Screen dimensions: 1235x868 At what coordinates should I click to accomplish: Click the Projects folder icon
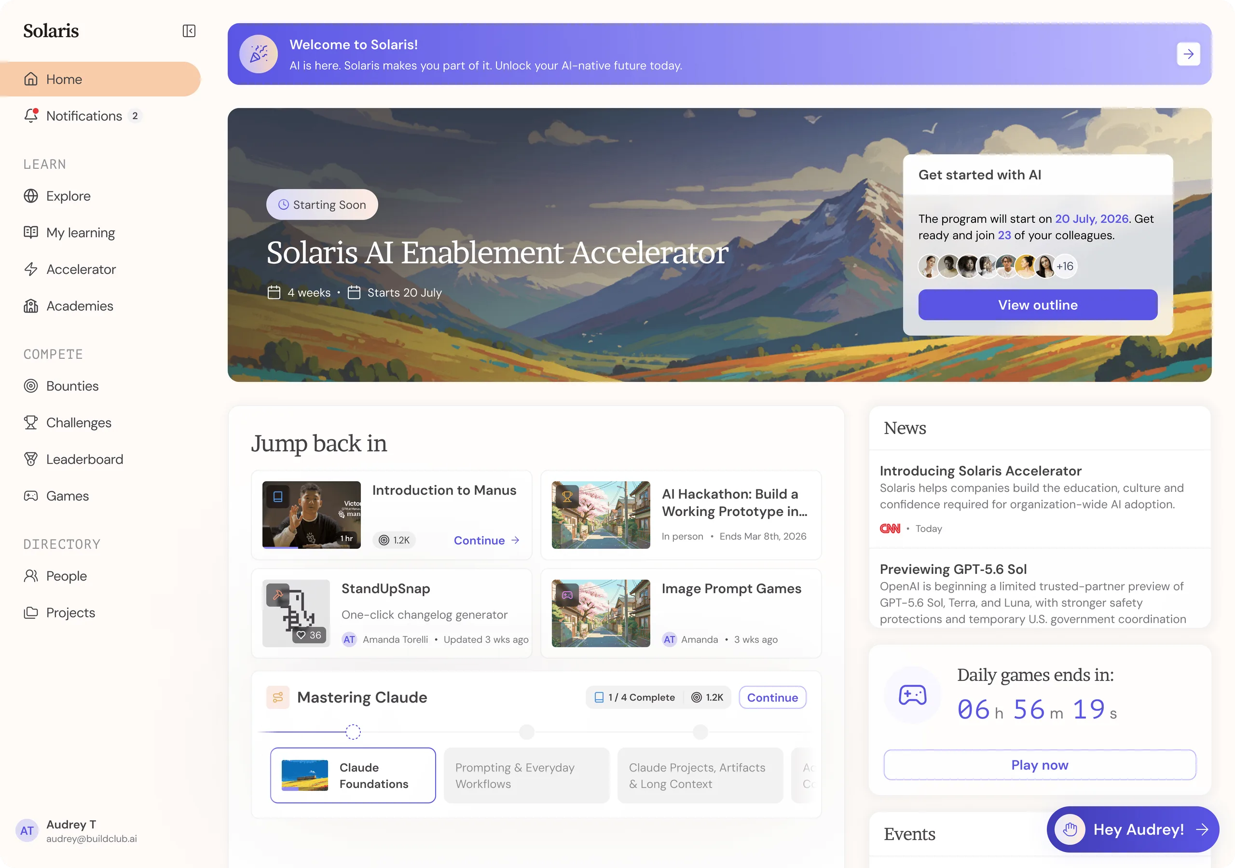[x=31, y=612]
